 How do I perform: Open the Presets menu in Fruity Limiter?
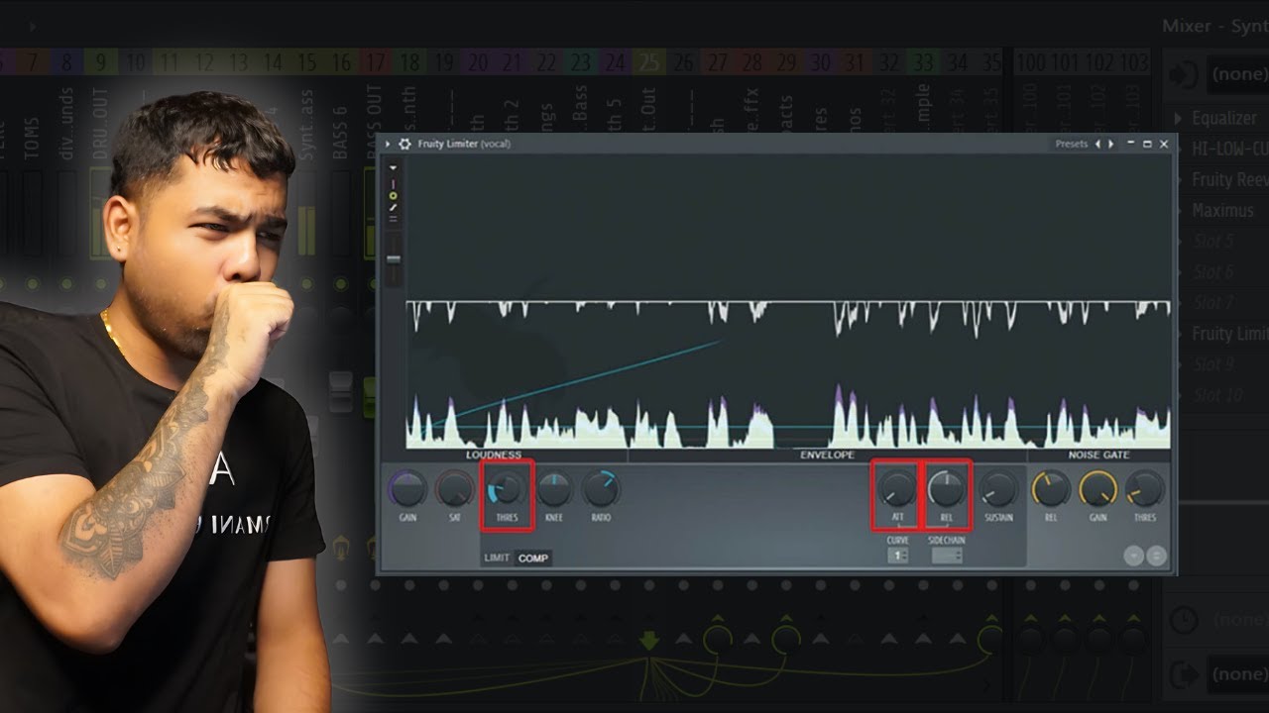(x=1071, y=144)
